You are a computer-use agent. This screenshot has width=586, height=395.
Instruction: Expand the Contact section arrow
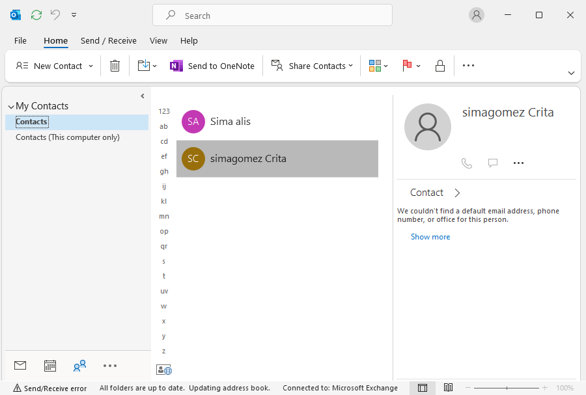pos(457,193)
